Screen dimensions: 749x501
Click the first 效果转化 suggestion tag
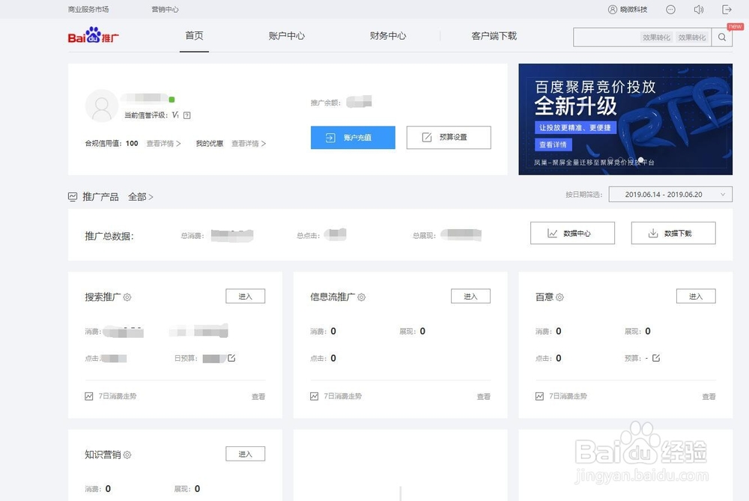[x=656, y=37]
